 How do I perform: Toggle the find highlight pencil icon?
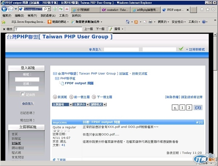[x=111, y=29]
